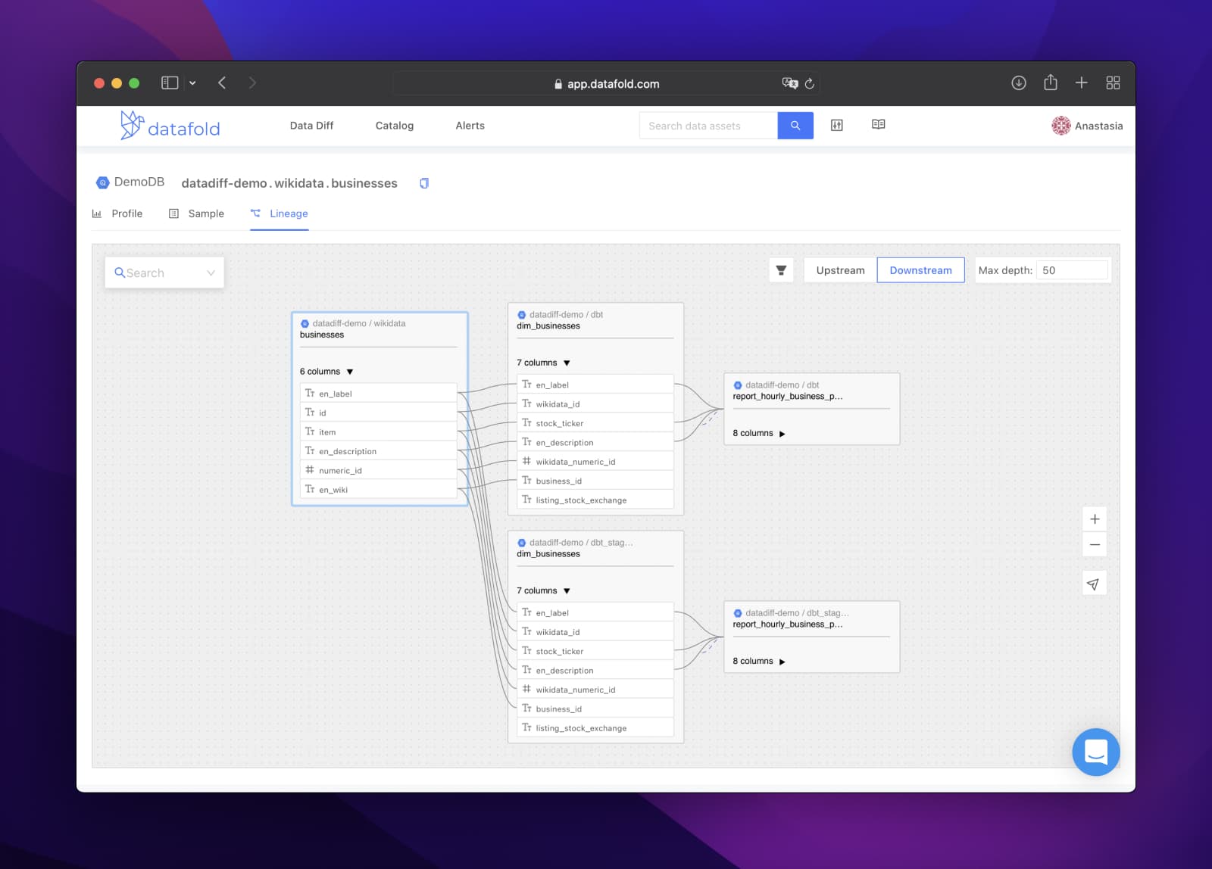Screen dimensions: 1212x869
Task: Expand dbt report_hourly_business 8 columns
Action: coord(782,434)
